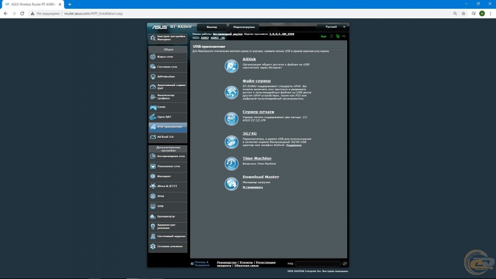Screen dimensions: 496x279
Task: Open Alexa & IFTTT in sidebar
Action: click(167, 187)
